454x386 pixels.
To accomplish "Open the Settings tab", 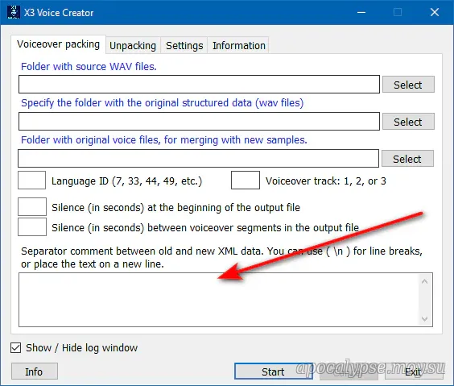I will point(184,45).
